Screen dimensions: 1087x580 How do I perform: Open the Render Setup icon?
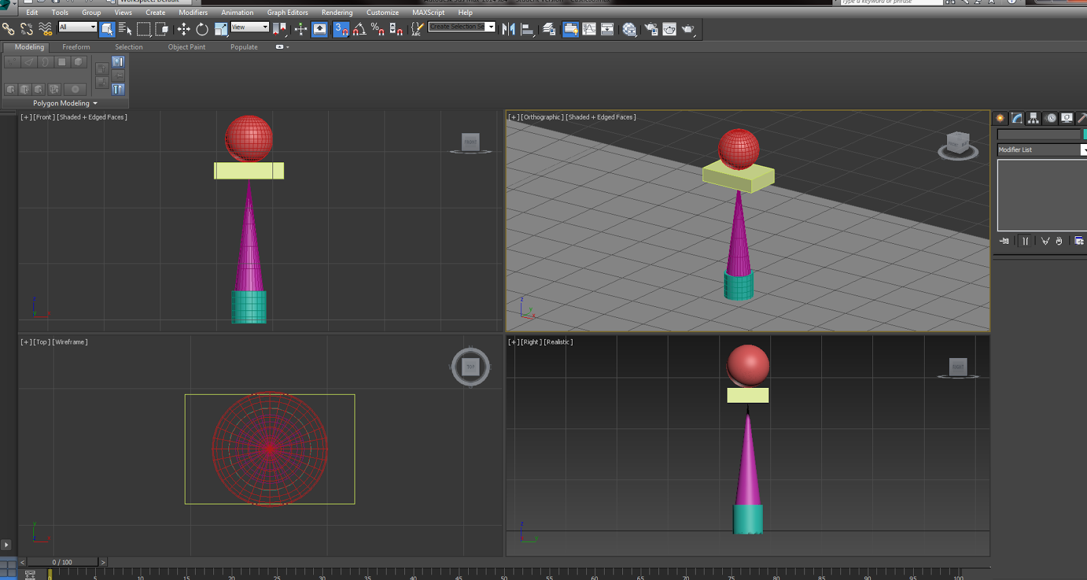pyautogui.click(x=651, y=29)
